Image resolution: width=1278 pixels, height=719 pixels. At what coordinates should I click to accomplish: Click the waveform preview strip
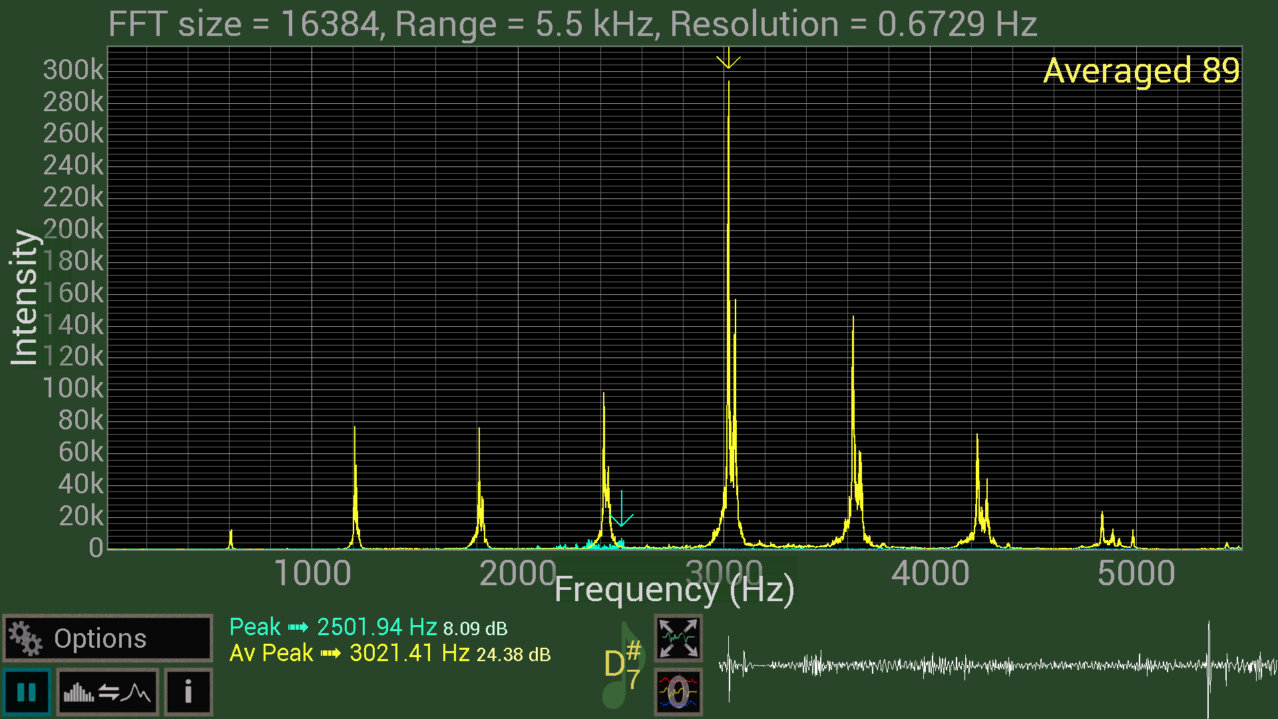(x=997, y=666)
